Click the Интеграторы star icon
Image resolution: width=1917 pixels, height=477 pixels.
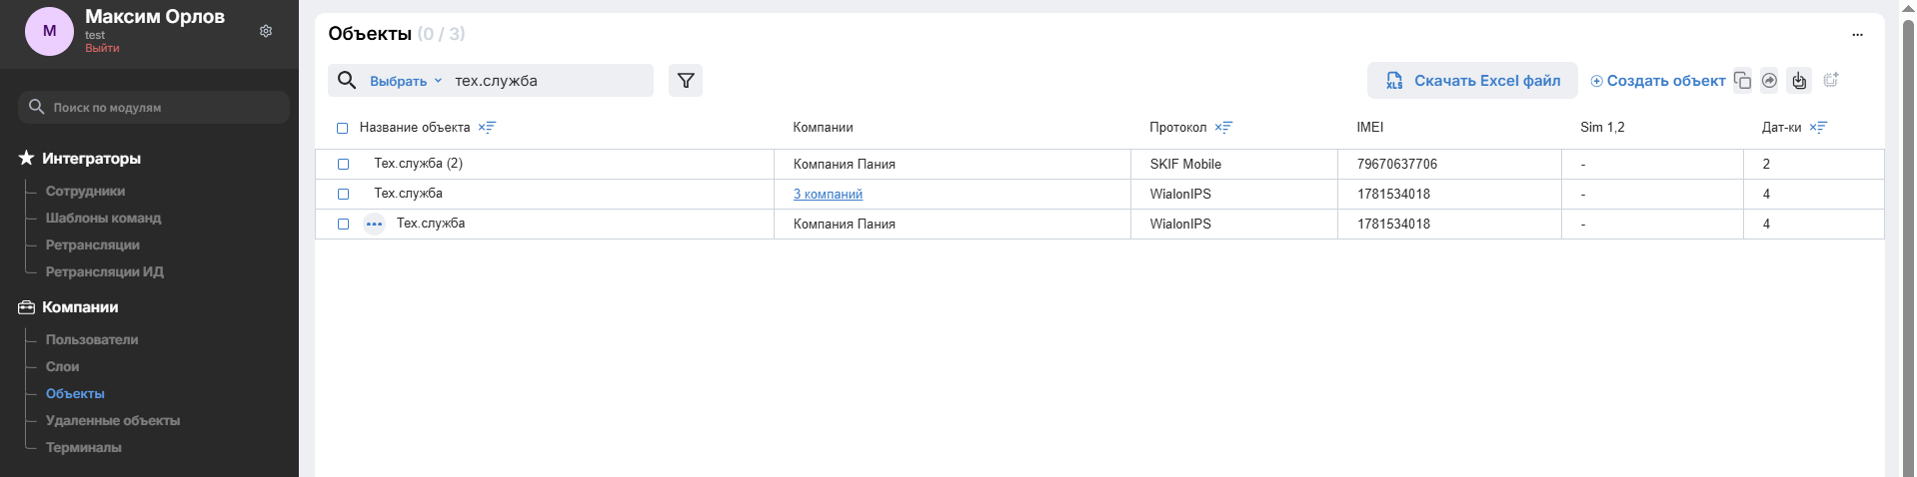[27, 158]
